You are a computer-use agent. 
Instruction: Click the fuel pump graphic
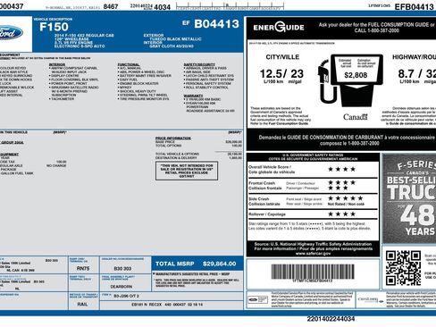[350, 80]
